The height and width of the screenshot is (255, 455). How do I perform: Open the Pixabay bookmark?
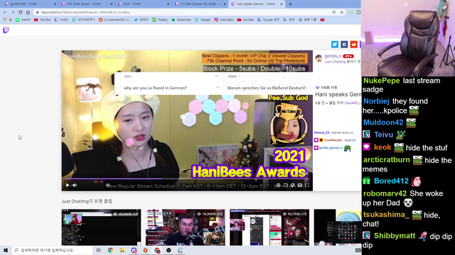tap(160, 20)
